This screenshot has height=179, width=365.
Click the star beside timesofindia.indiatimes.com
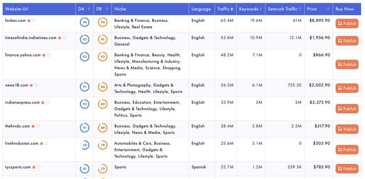(60, 38)
